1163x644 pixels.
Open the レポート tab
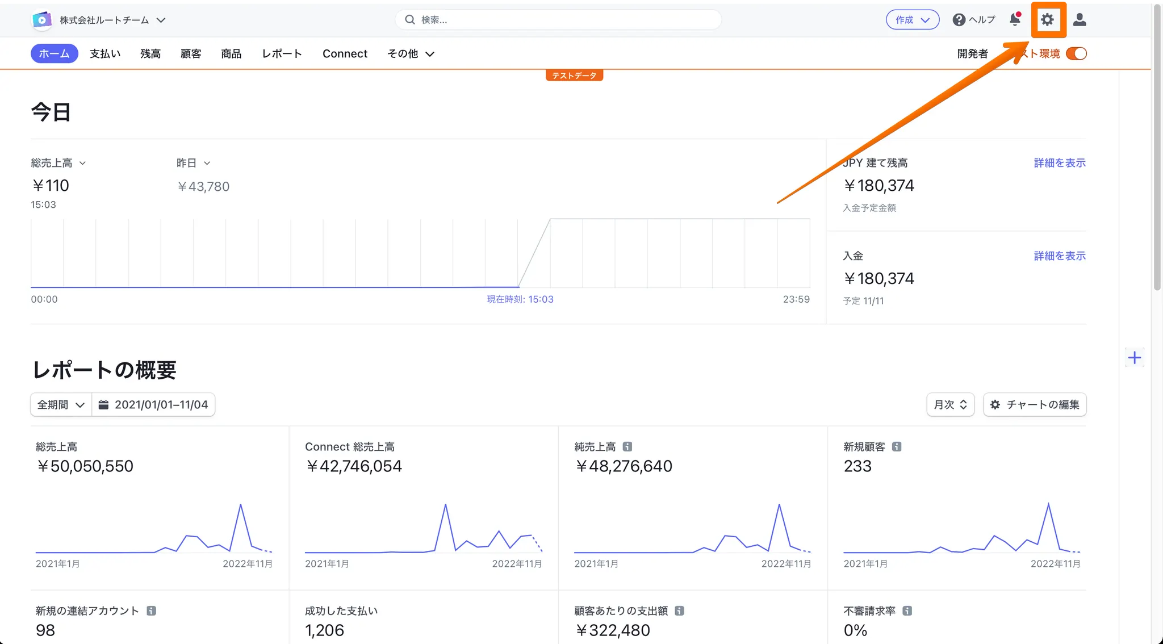pos(282,53)
